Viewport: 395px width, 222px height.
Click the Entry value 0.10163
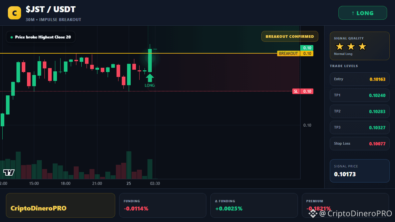coord(377,79)
